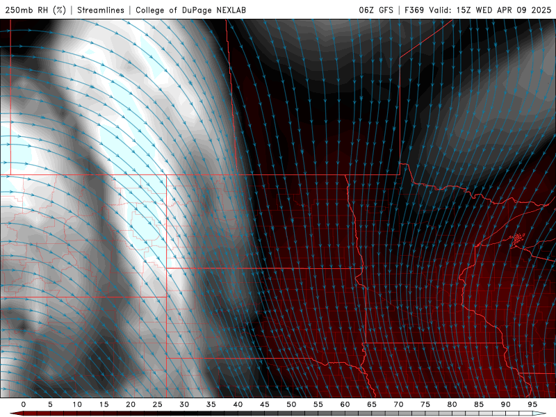Click the '0' label on the color scale
Image resolution: width=556 pixels, height=417 pixels.
pyautogui.click(x=24, y=404)
